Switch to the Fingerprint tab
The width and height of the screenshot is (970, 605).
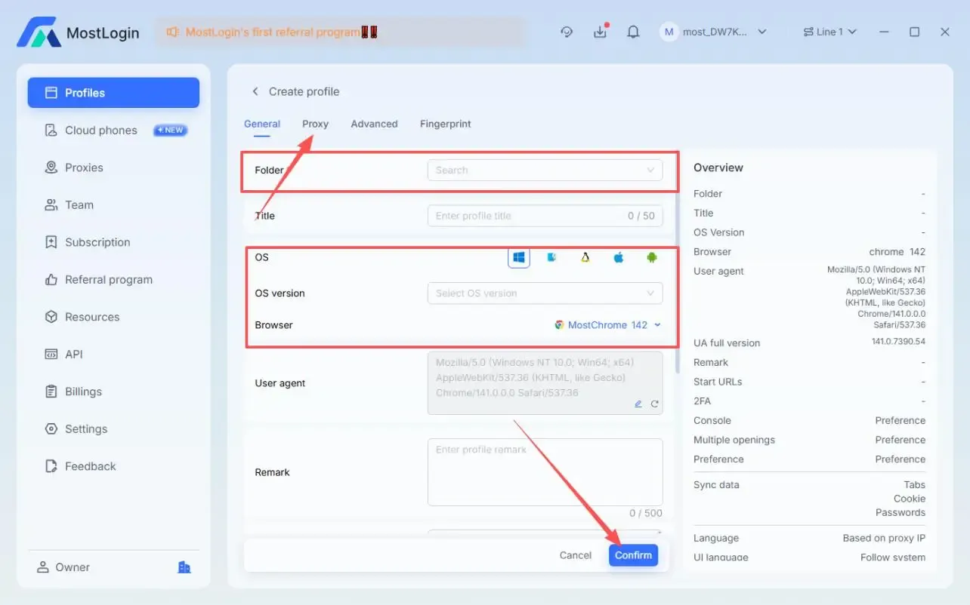pyautogui.click(x=445, y=124)
